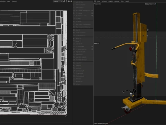
Task: Open settings gear beside UV Rectangularize
Action: (92, 49)
